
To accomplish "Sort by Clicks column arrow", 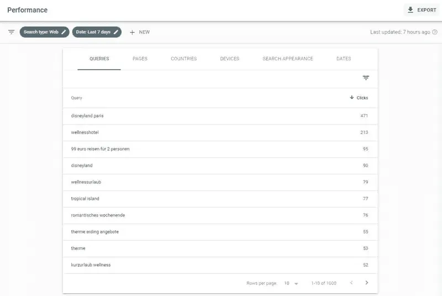I will tap(352, 98).
